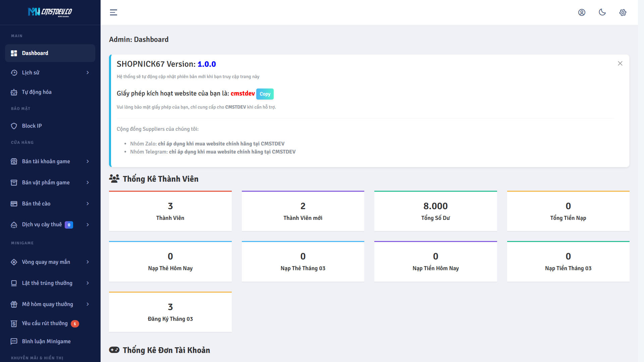644x362 pixels.
Task: Open the user account profile icon
Action: point(582,12)
